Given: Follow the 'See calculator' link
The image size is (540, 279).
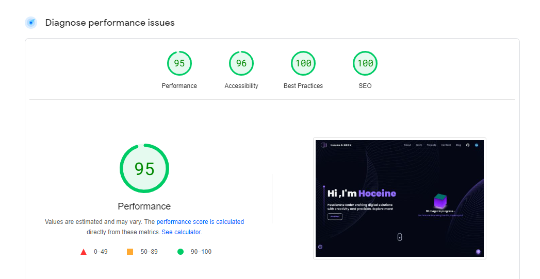Looking at the screenshot, I should [x=181, y=232].
